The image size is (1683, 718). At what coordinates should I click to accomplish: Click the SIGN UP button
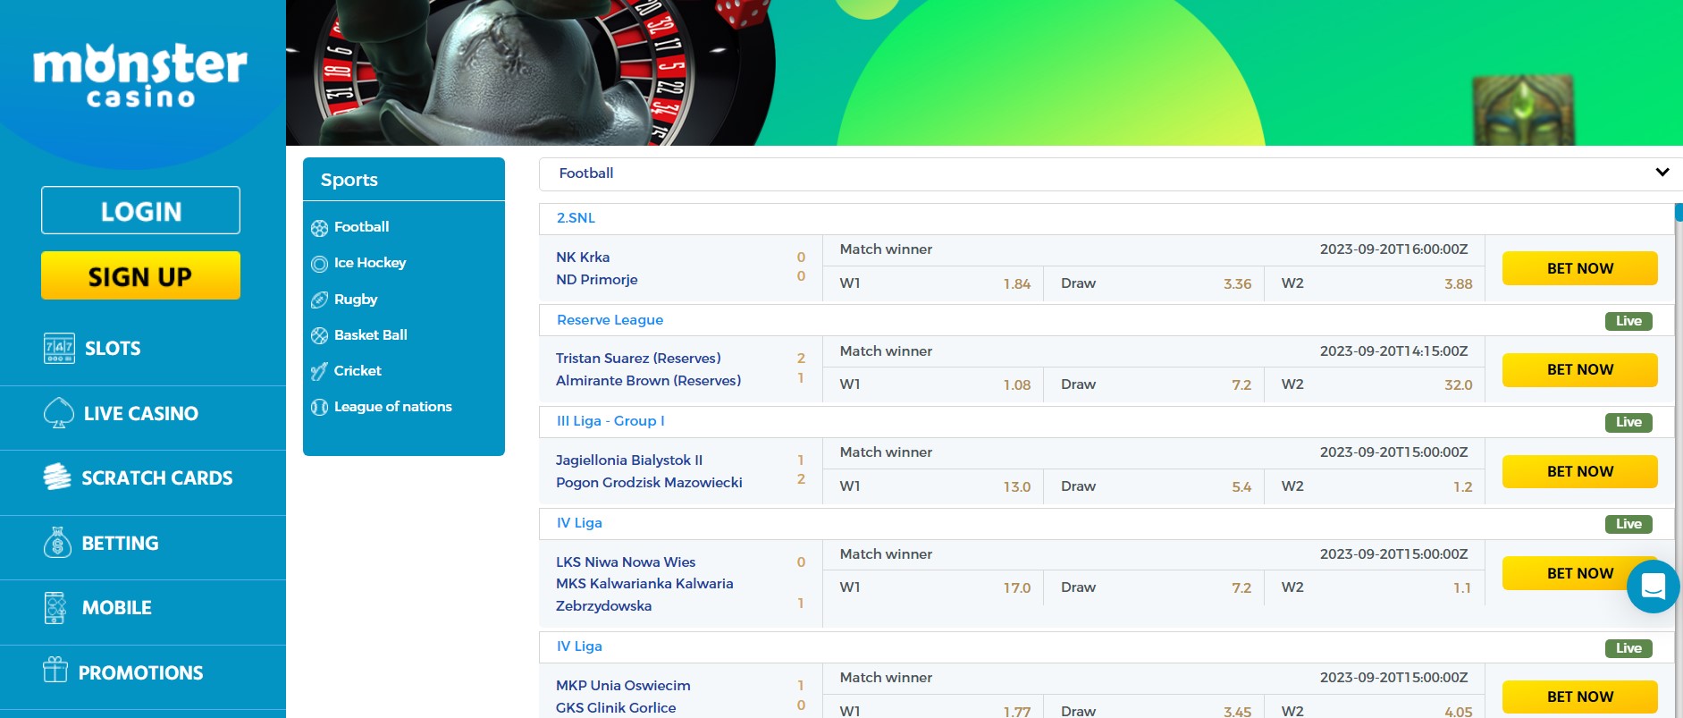[x=140, y=275]
